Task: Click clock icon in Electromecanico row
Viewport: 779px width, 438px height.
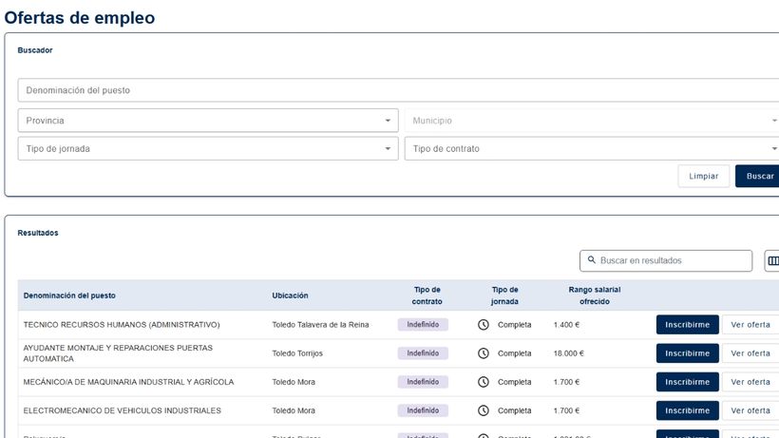Action: (x=483, y=410)
